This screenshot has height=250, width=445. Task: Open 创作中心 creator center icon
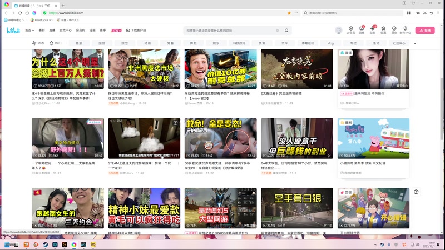[x=406, y=30]
